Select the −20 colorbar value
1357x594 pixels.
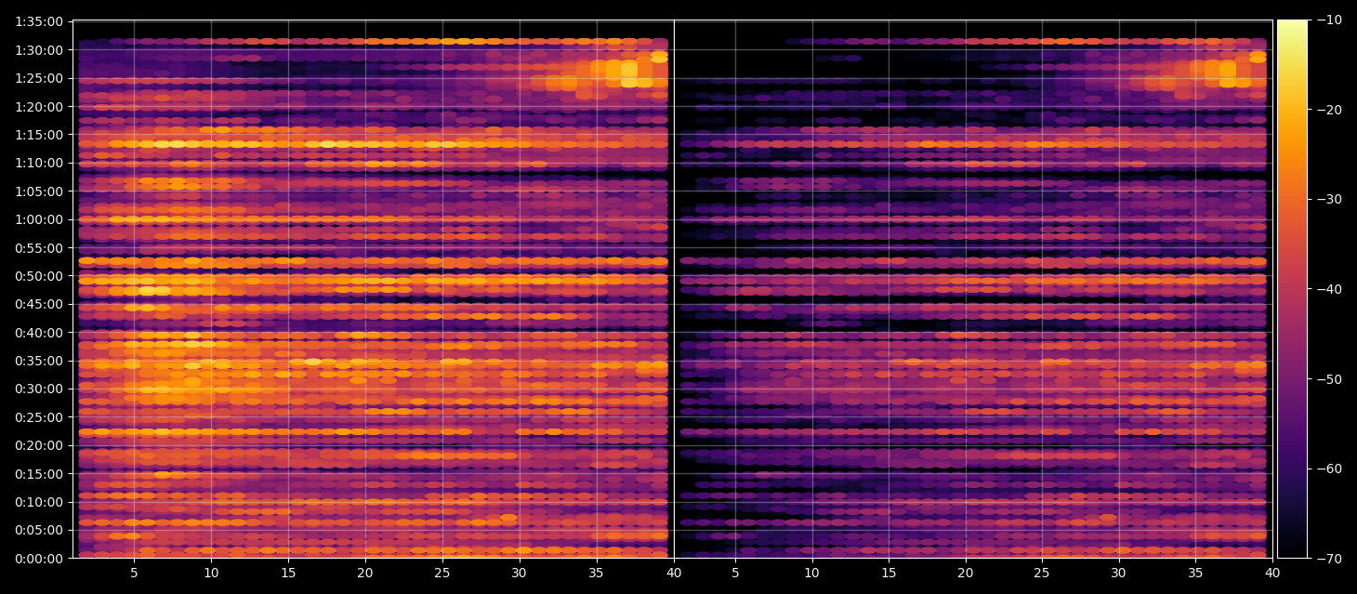tap(1327, 110)
